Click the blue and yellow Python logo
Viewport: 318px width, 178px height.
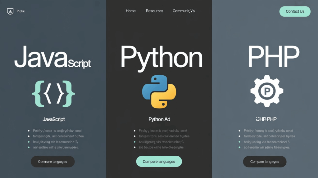tap(159, 91)
